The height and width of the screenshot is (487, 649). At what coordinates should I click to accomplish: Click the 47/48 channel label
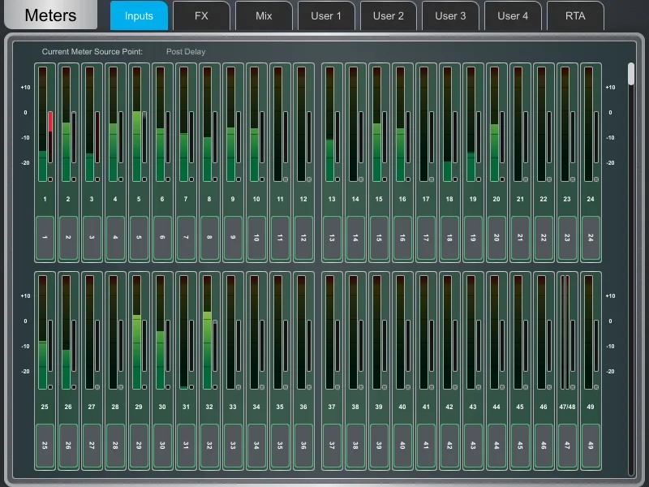click(x=567, y=407)
